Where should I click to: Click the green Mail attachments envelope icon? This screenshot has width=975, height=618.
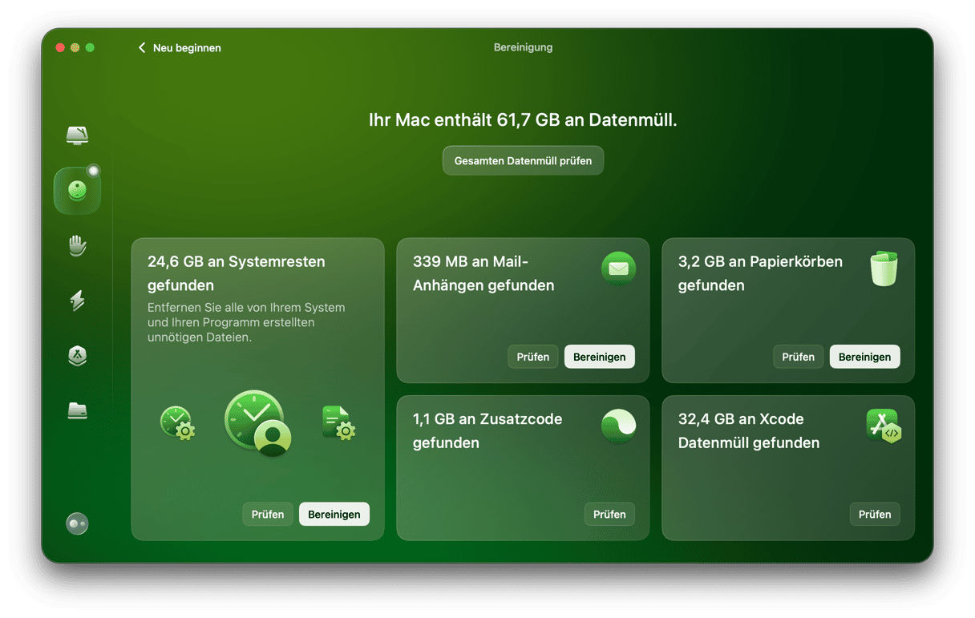pos(618,269)
